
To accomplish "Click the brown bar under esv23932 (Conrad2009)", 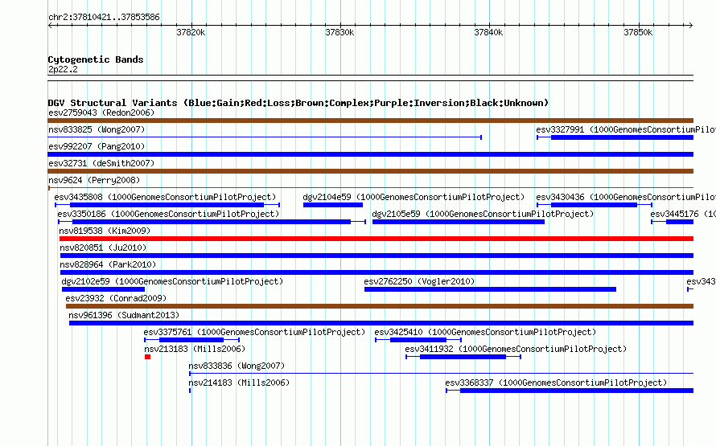I will tap(380, 306).
